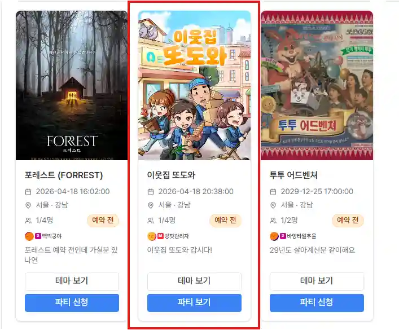View the 이웃집 또도와 party with 파티 보기
Image resolution: width=399 pixels, height=330 pixels.
click(194, 302)
